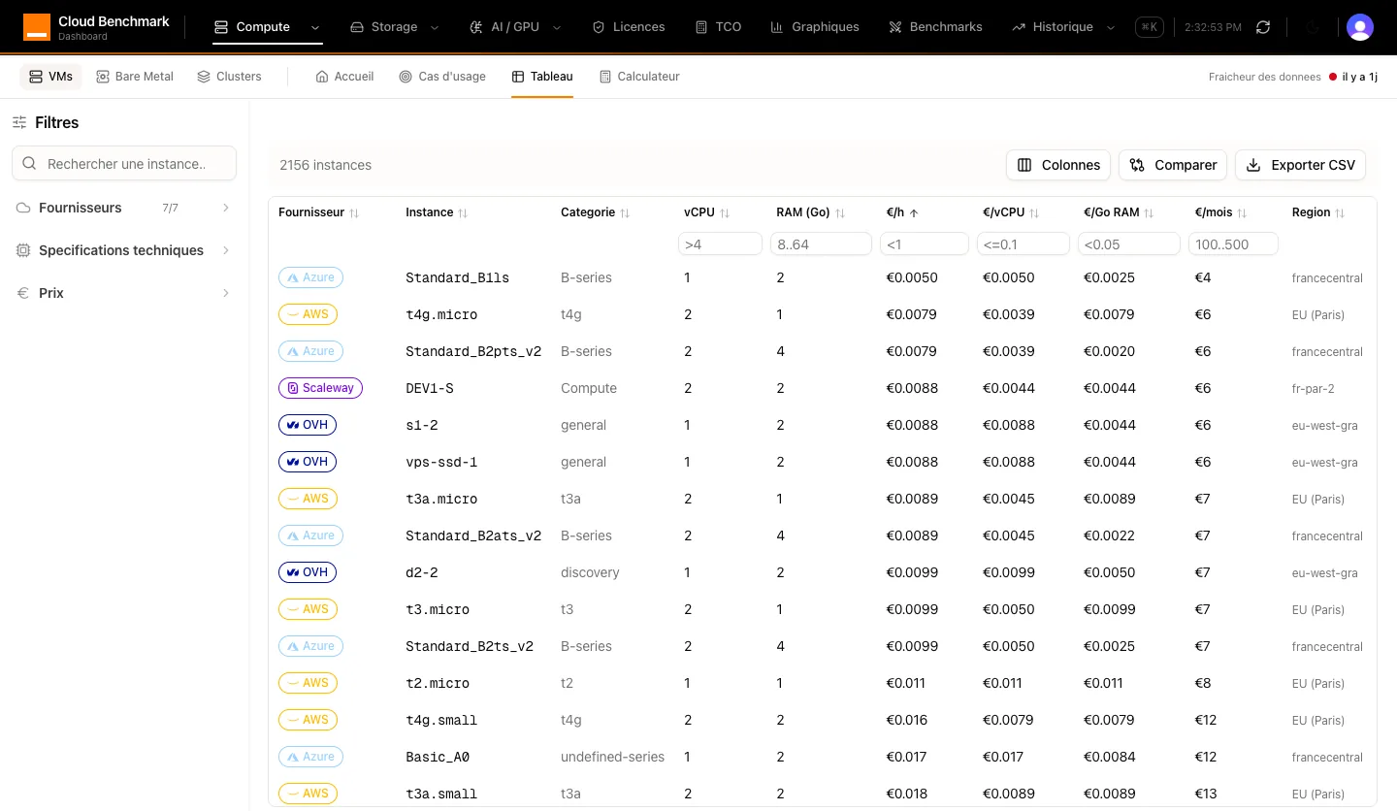Click the red data freshness indicator
The width and height of the screenshot is (1397, 811).
click(1333, 77)
